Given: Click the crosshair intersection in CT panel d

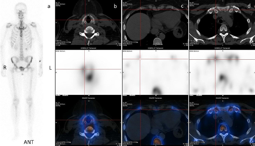Looking at the screenshot, I should [216, 10].
